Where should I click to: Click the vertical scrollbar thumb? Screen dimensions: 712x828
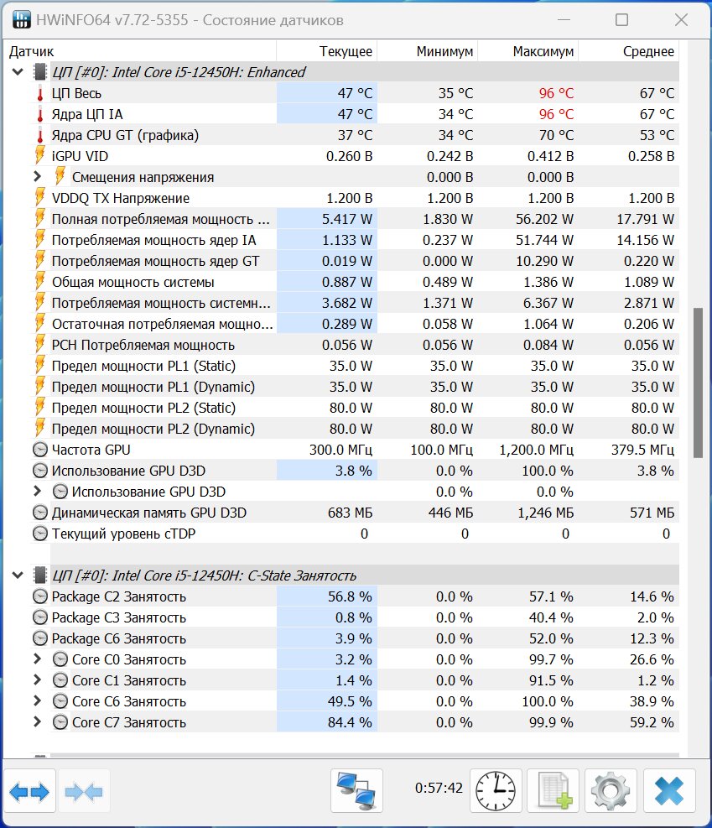point(698,383)
